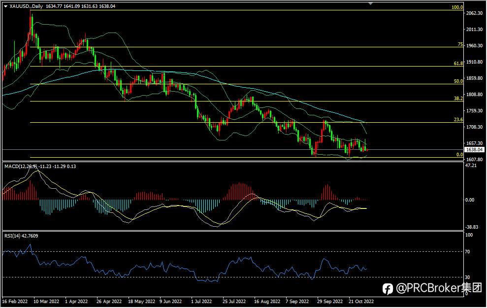
Task: Select the 0.0 Fibonacci level label
Action: coord(459,154)
